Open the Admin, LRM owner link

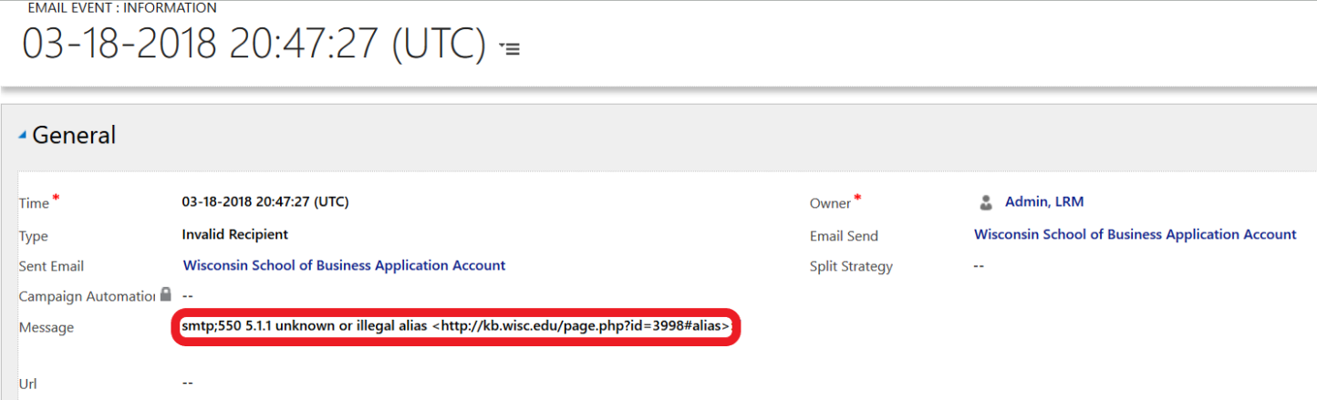1043,202
